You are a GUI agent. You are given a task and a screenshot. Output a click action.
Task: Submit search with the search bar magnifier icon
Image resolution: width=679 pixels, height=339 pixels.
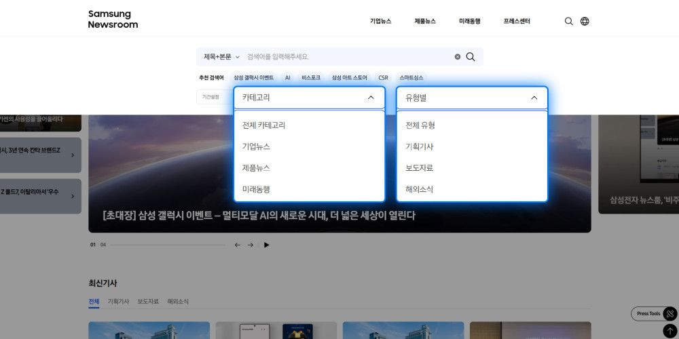471,57
